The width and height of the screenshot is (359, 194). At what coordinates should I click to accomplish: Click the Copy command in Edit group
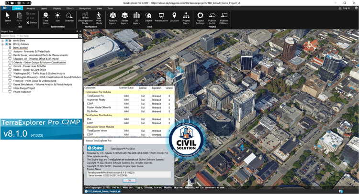(x=31, y=14)
